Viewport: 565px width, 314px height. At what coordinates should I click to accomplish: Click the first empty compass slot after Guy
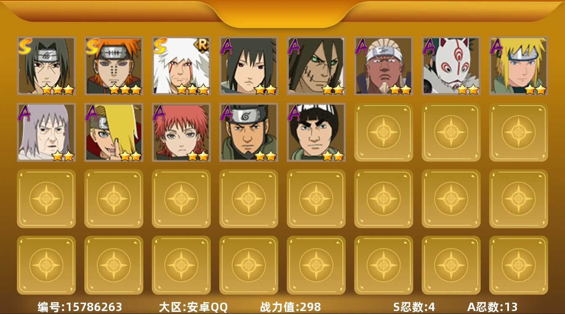(x=384, y=132)
